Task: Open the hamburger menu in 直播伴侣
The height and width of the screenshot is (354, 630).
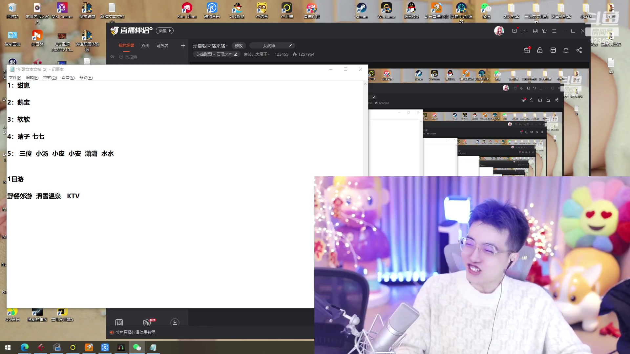Action: 554,31
